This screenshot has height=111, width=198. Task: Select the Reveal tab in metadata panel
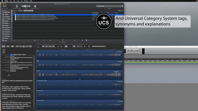(x=24, y=55)
